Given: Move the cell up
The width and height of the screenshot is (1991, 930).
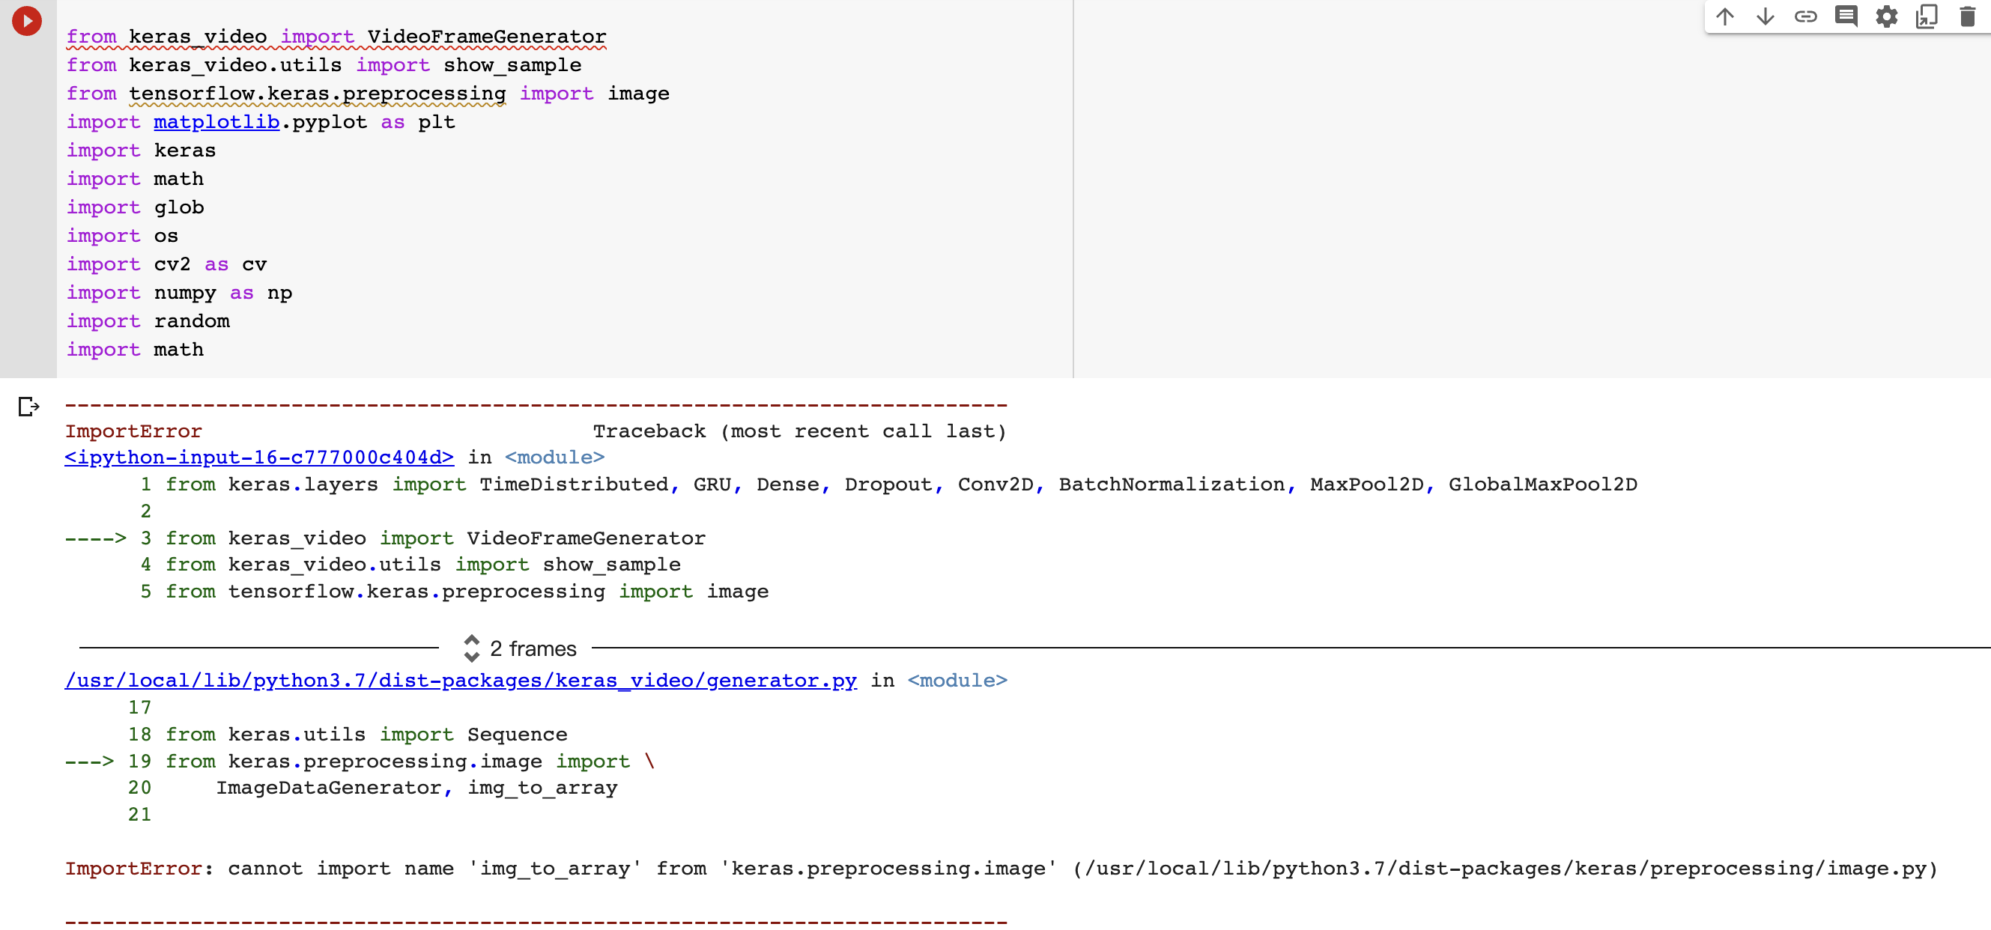Looking at the screenshot, I should (1725, 16).
